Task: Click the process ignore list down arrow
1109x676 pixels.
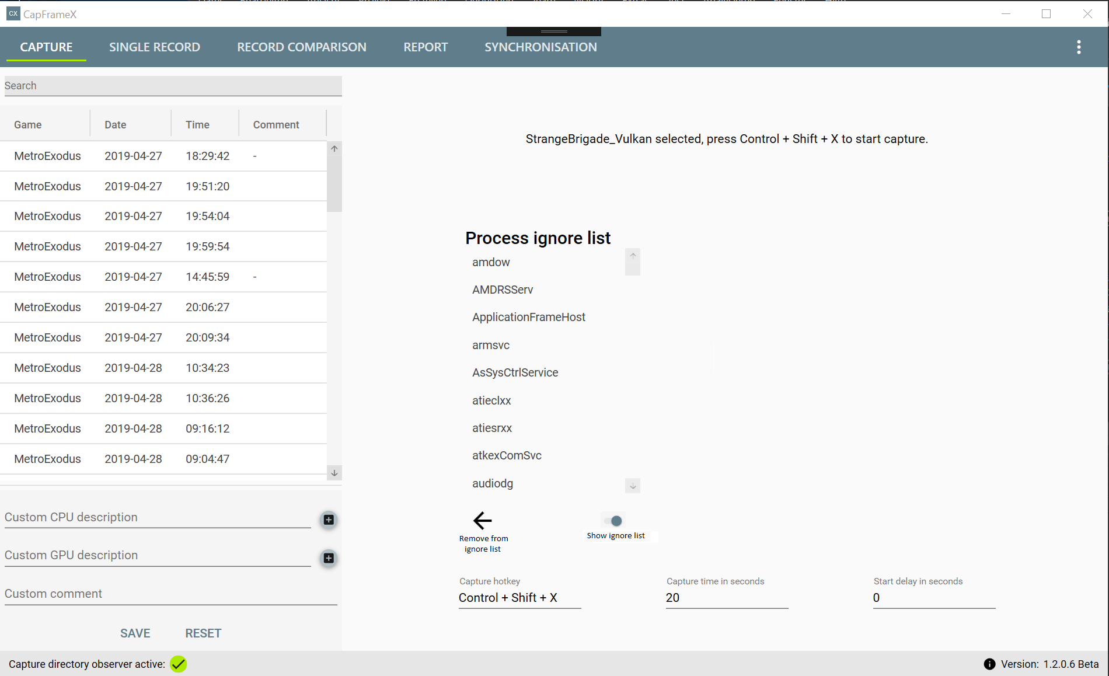Action: (x=633, y=486)
